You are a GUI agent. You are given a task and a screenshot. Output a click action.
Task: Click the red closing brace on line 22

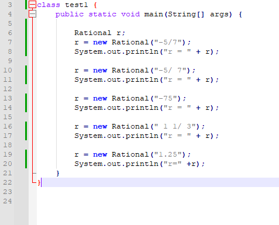pos(39,182)
